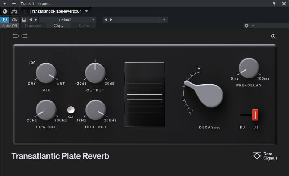Select next preset arrow beside default

[x=36, y=19]
